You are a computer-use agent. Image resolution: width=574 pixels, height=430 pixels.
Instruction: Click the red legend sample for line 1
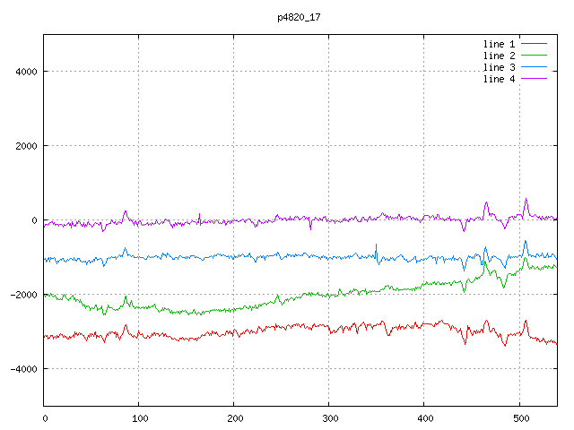(534, 44)
